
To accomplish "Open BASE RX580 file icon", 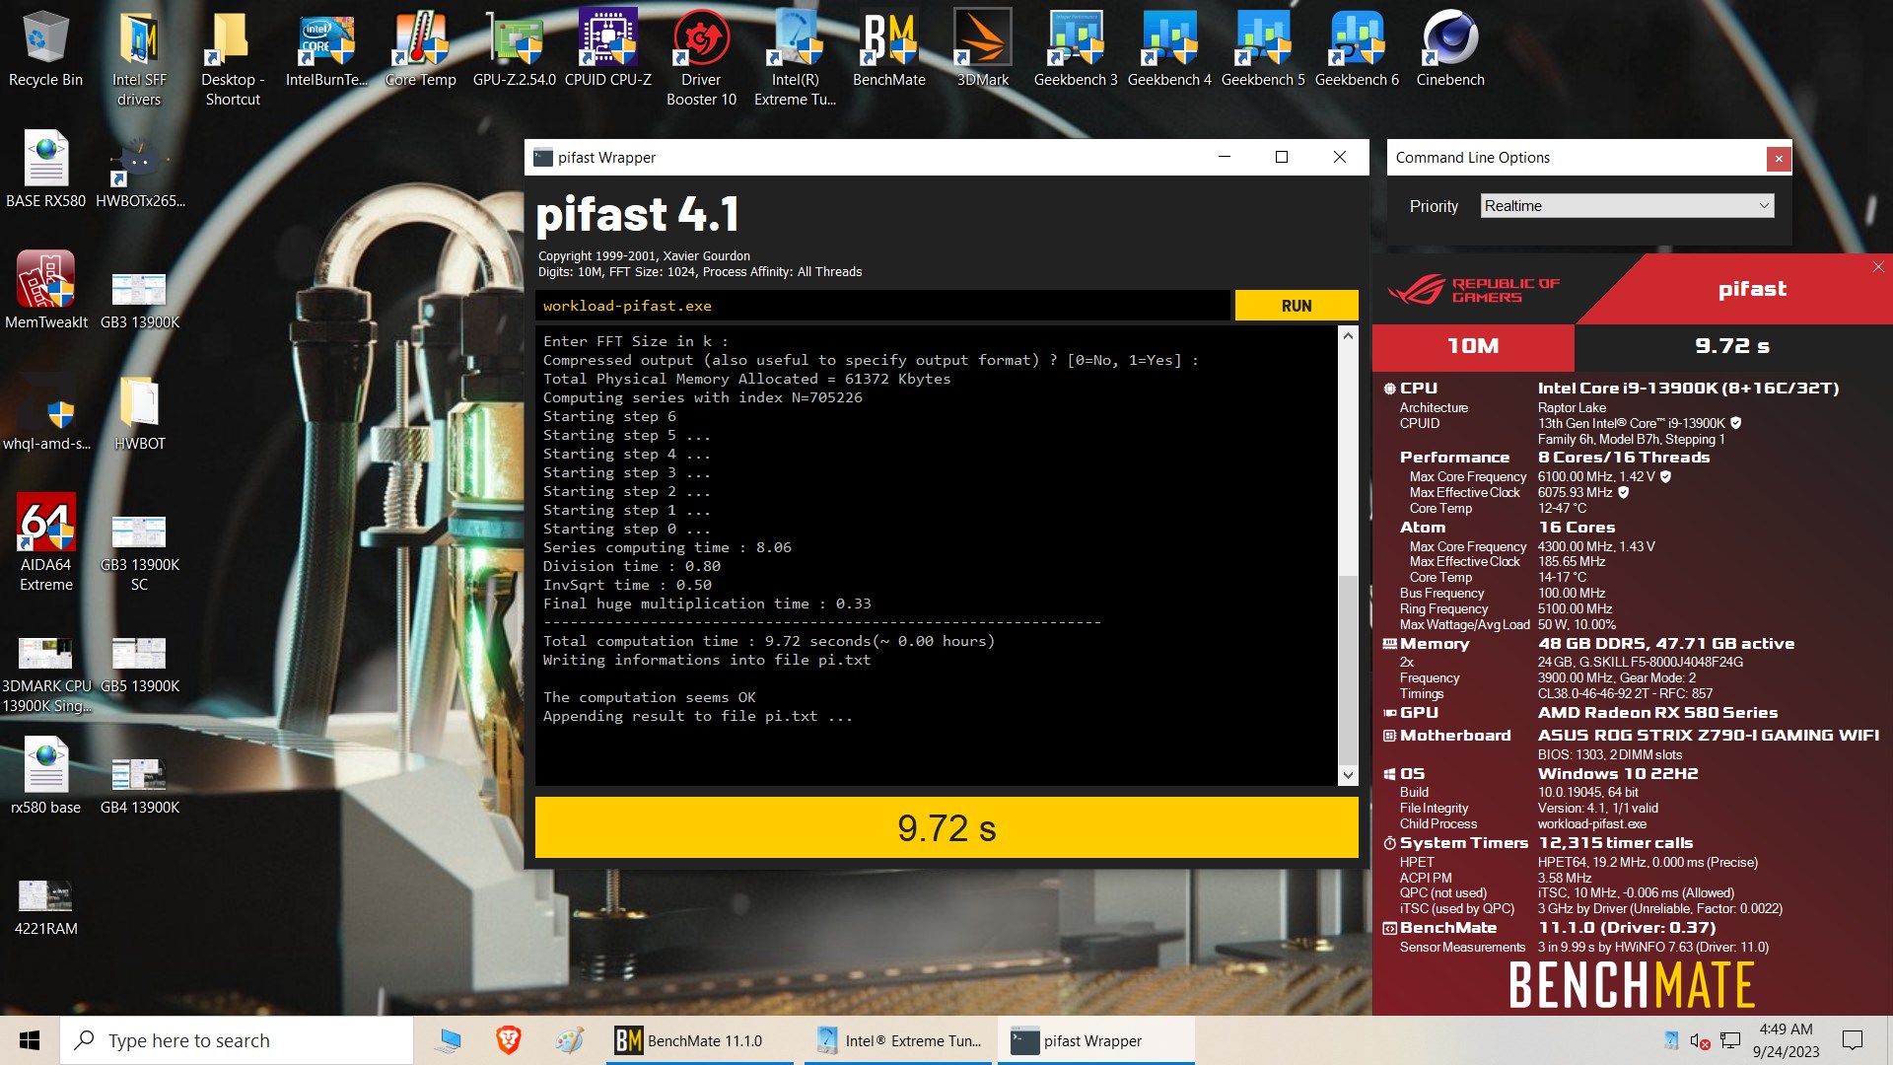I will (x=45, y=170).
